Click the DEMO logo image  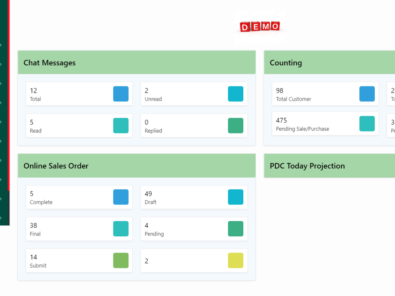[259, 26]
